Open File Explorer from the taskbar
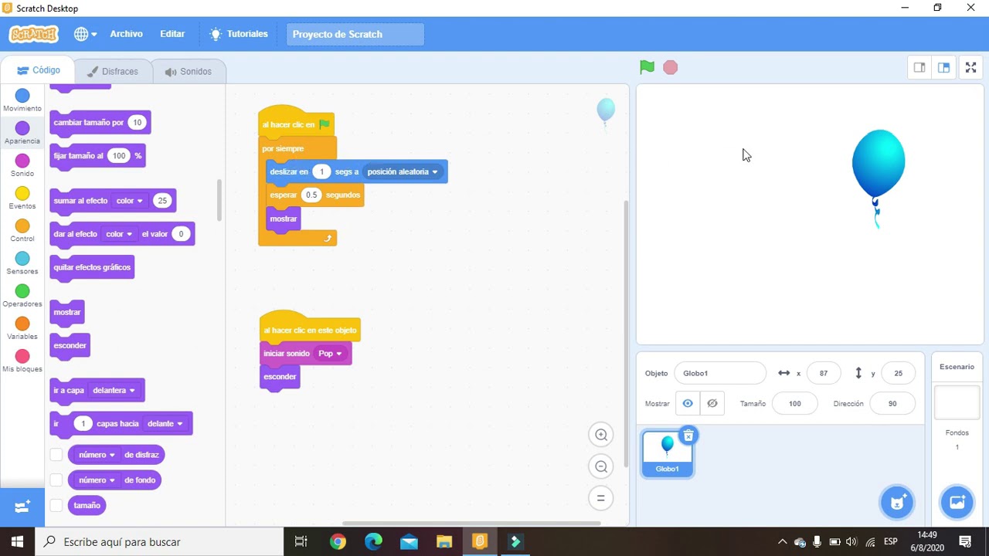 [444, 541]
